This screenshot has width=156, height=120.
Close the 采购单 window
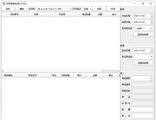[x=151, y=4]
